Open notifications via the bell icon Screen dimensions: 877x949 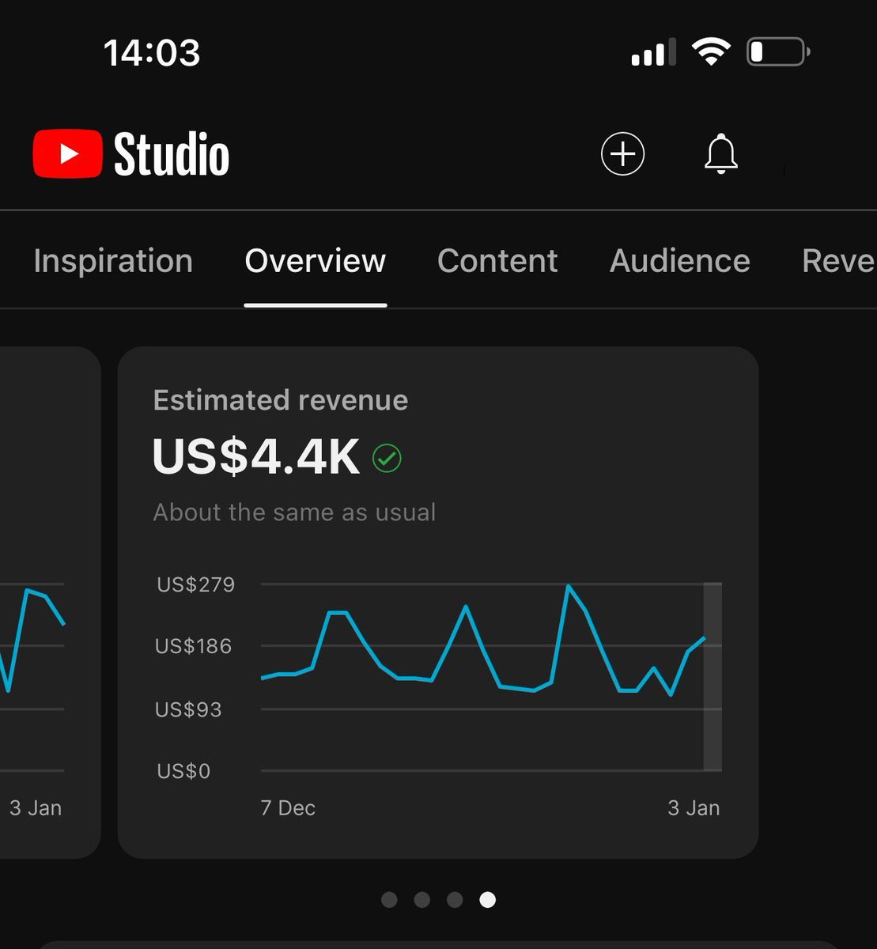click(x=720, y=154)
